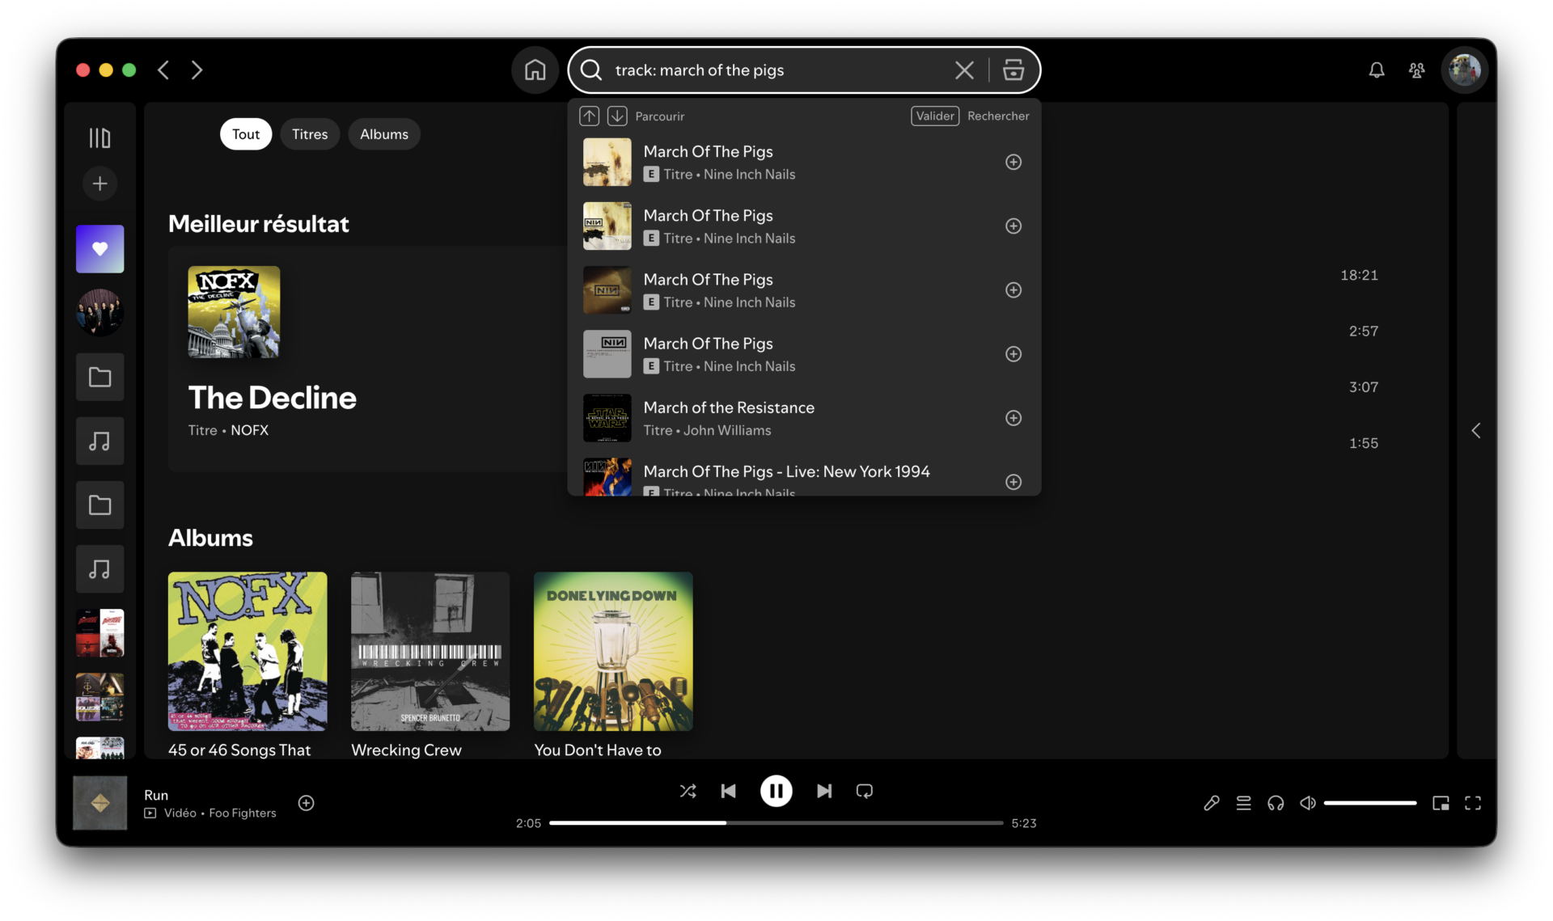
Task: Add March of the Resistance to library
Action: pos(1013,418)
